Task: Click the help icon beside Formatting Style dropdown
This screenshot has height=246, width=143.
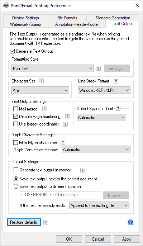Action: pyautogui.click(x=98, y=68)
